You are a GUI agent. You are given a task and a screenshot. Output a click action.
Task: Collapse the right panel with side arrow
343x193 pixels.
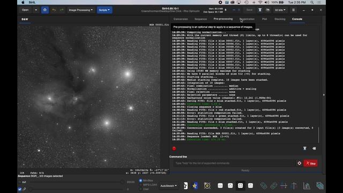324,95
